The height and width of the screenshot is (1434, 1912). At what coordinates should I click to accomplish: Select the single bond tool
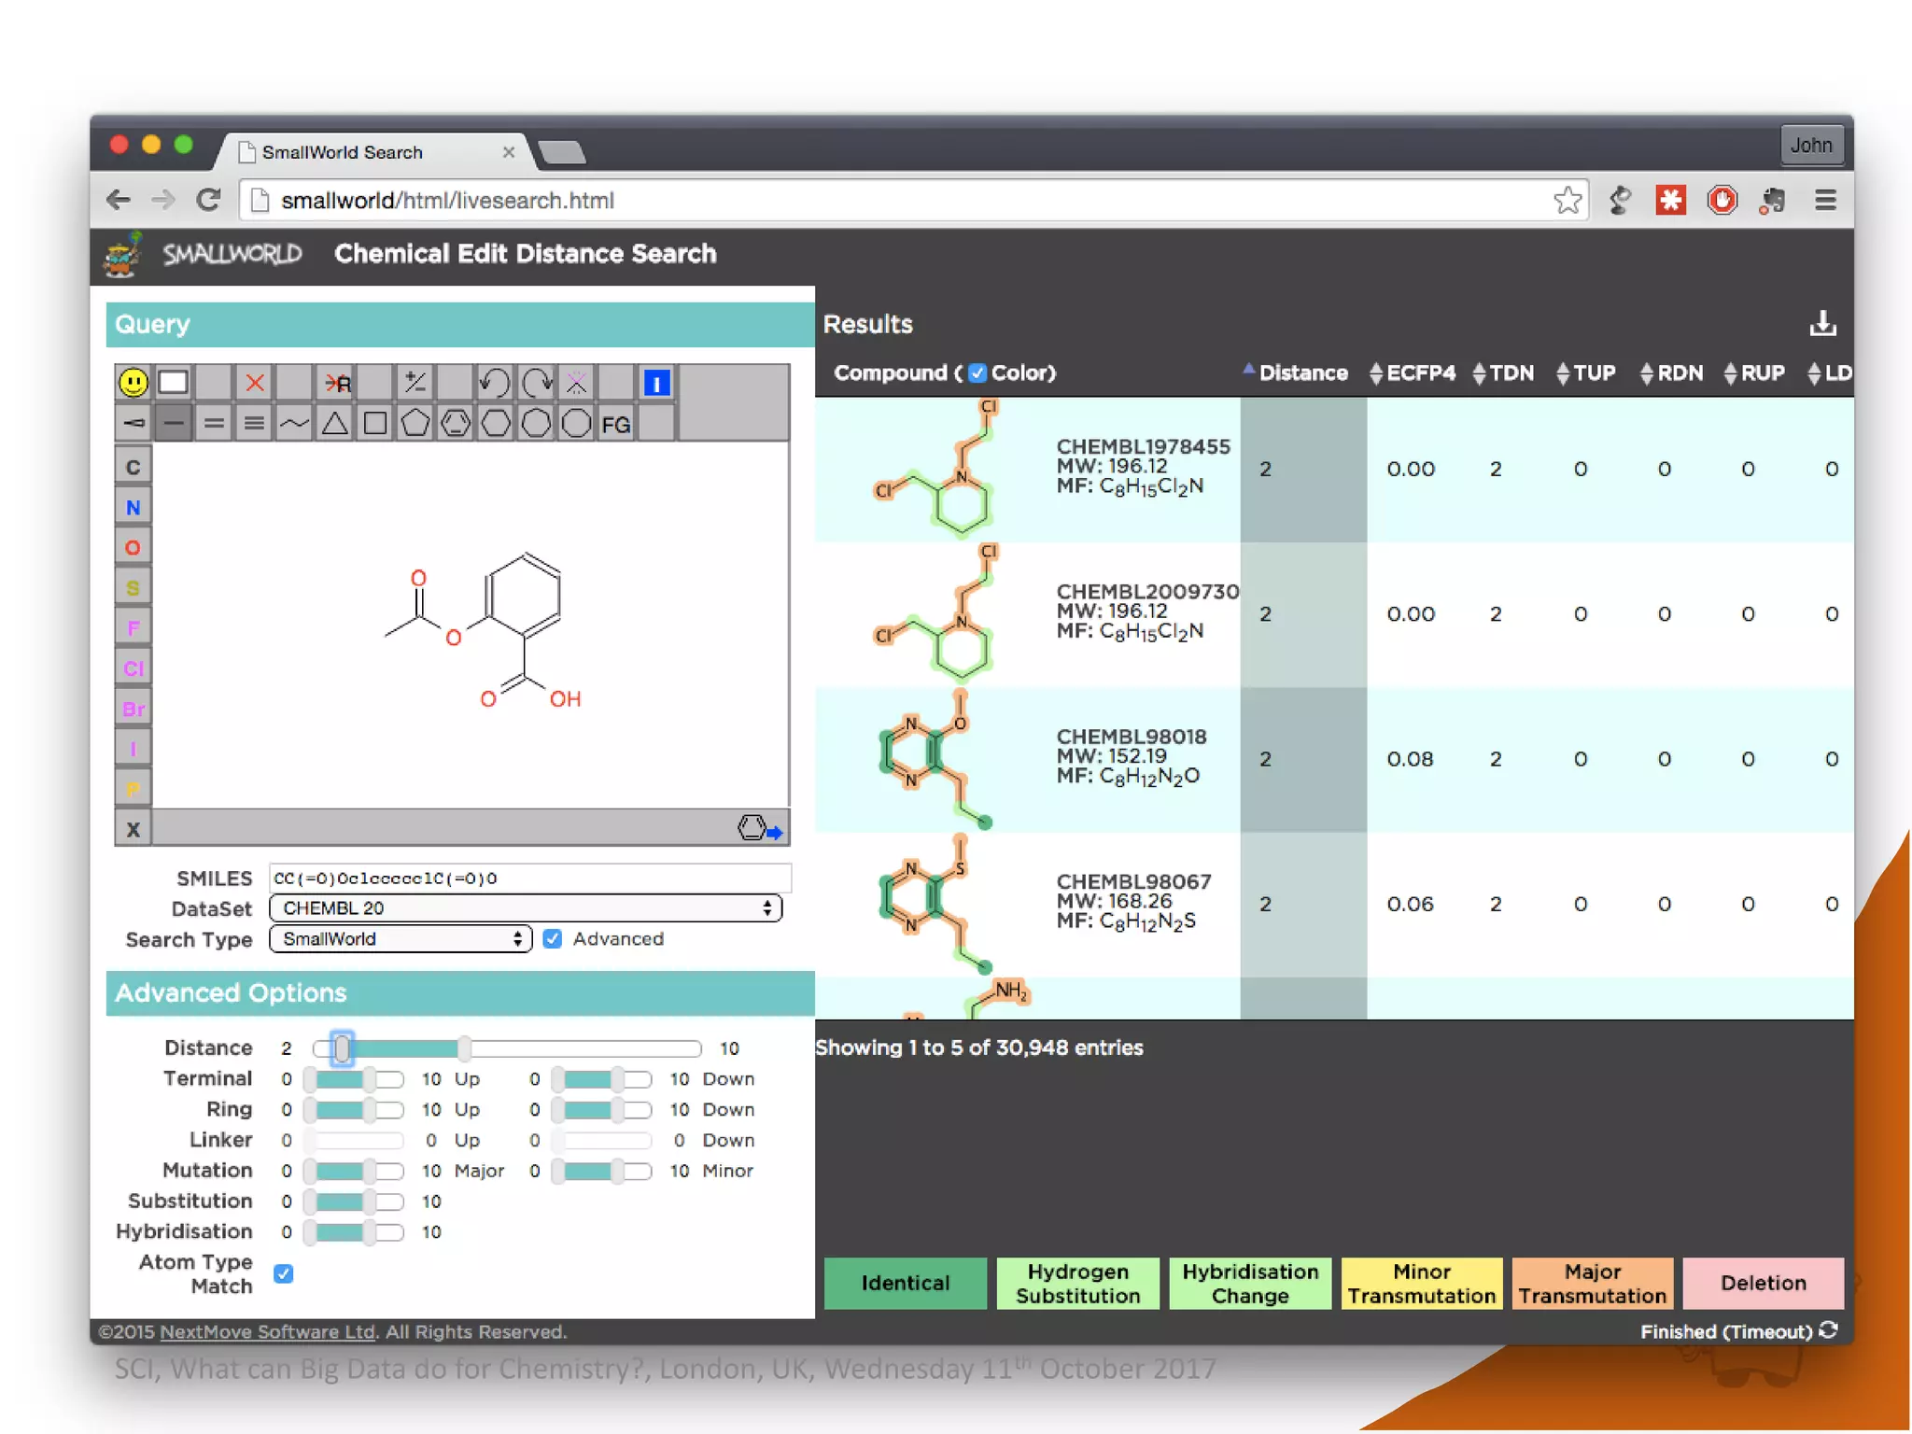click(174, 424)
